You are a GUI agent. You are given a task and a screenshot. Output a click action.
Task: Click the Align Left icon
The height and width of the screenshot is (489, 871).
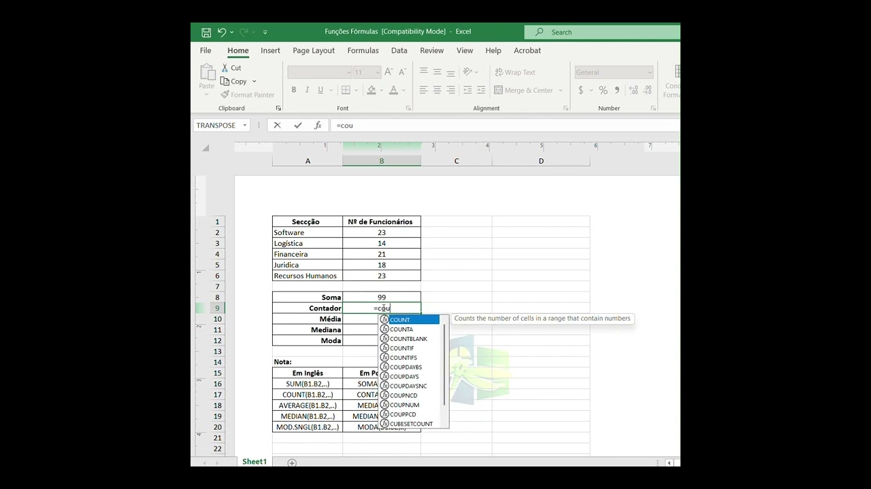pyautogui.click(x=423, y=90)
